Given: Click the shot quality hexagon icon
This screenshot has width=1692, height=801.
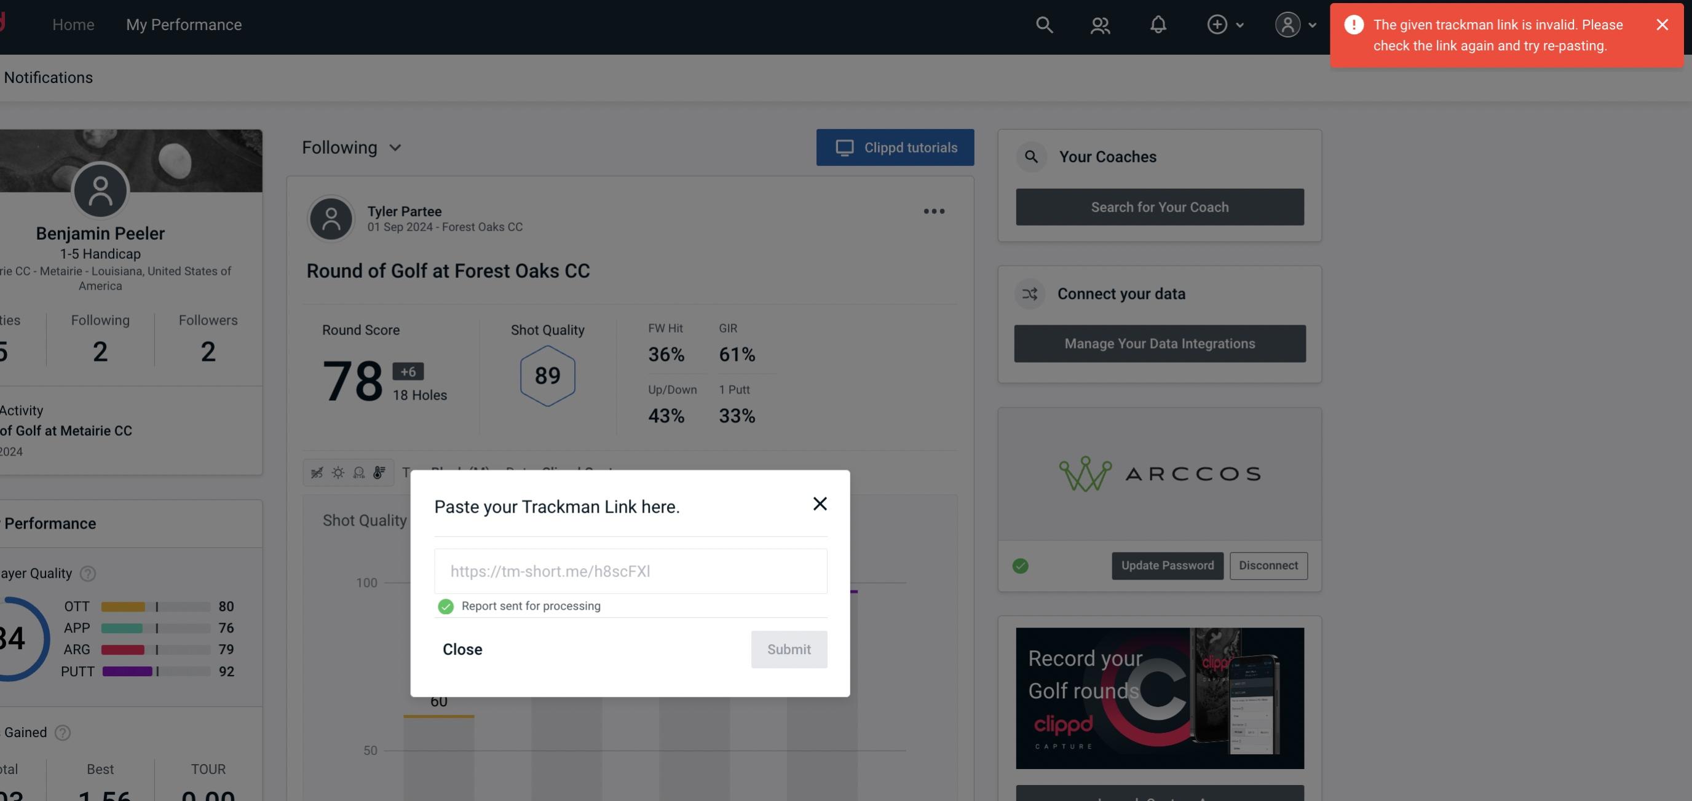Looking at the screenshot, I should coord(547,376).
